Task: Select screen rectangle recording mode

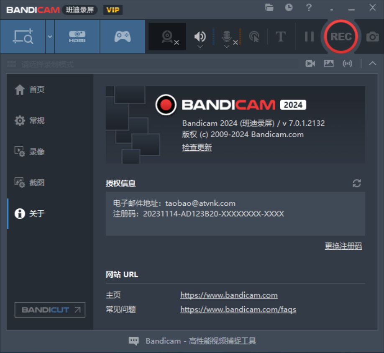Action: point(23,36)
